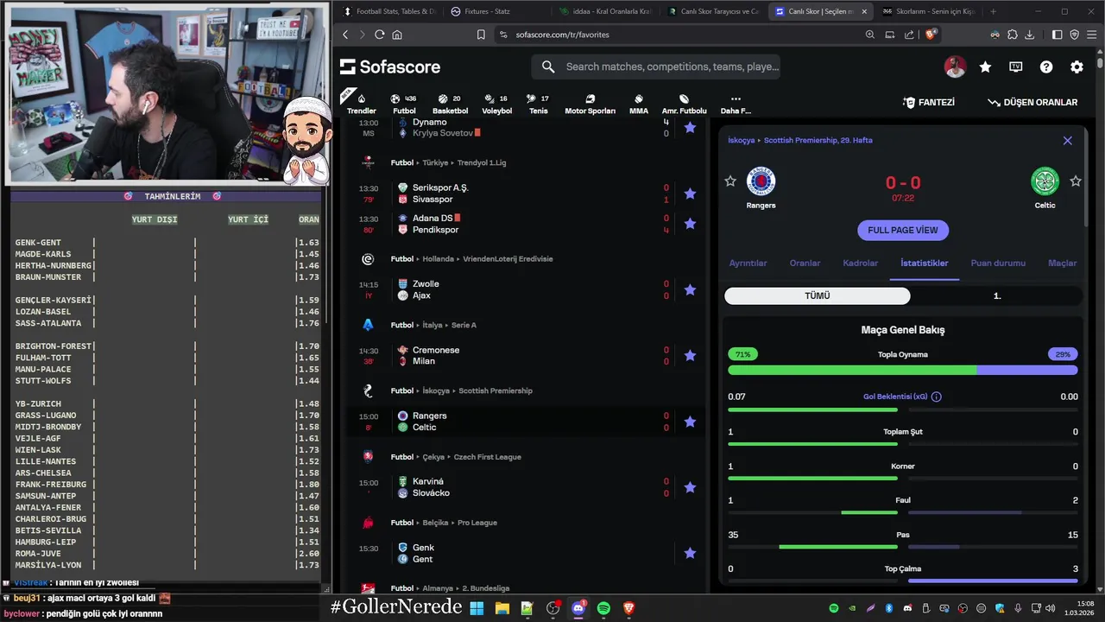This screenshot has width=1105, height=622.
Task: Switch to the Oranlar tab
Action: tap(805, 263)
